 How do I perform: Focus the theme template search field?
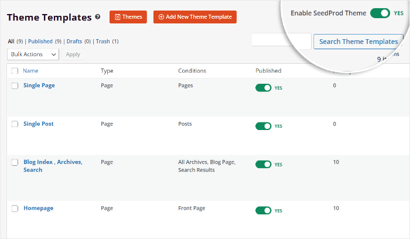coord(281,40)
